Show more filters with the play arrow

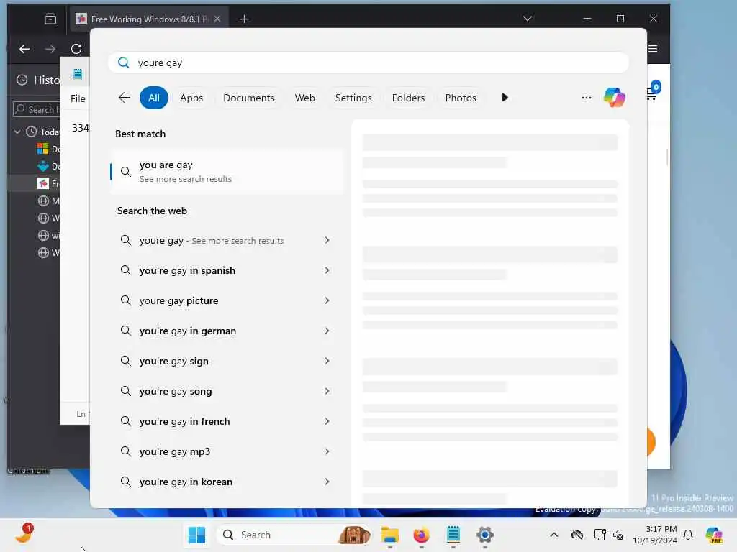coord(505,98)
